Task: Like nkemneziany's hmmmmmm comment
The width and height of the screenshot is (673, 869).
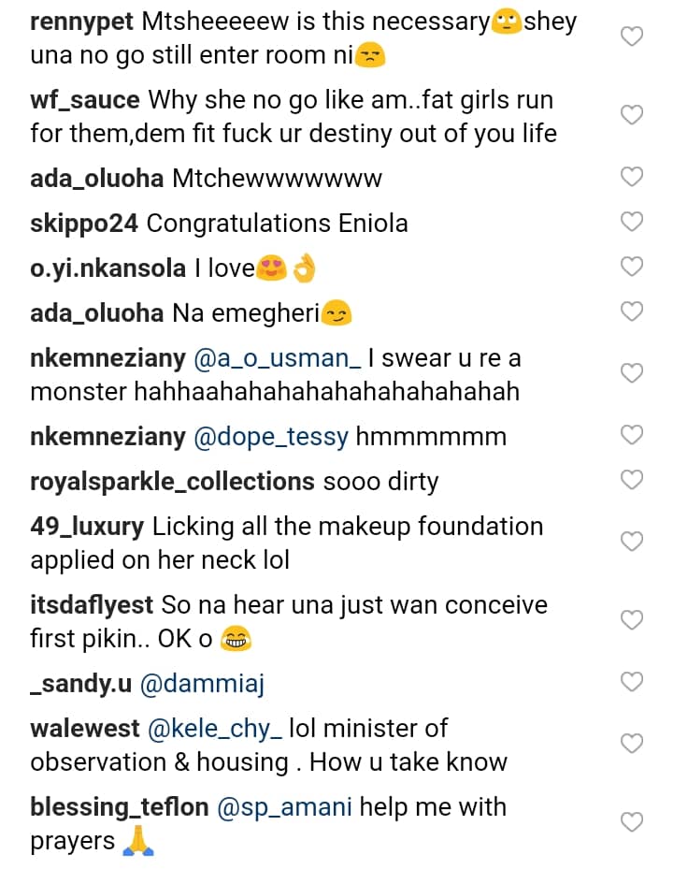Action: tap(633, 435)
